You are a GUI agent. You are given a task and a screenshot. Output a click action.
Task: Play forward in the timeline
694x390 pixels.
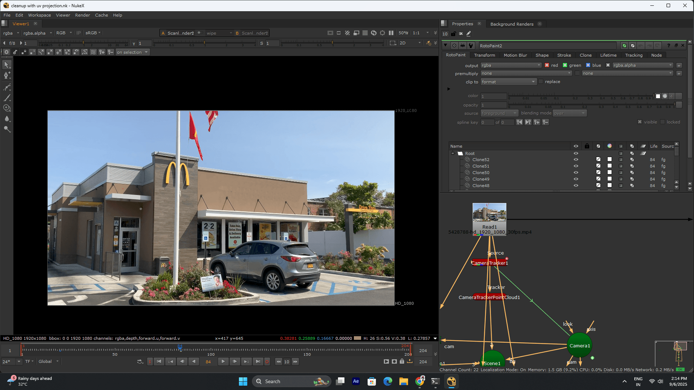223,361
